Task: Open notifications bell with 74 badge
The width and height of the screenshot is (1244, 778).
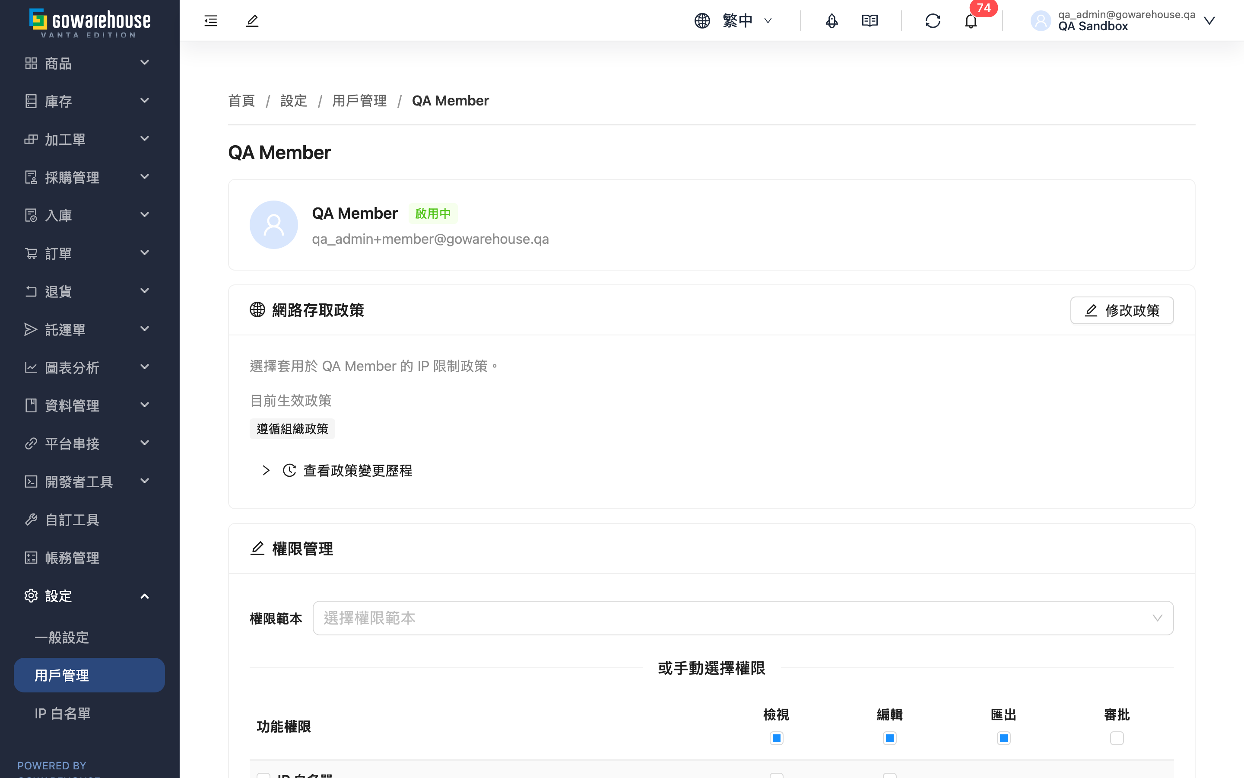Action: (971, 21)
